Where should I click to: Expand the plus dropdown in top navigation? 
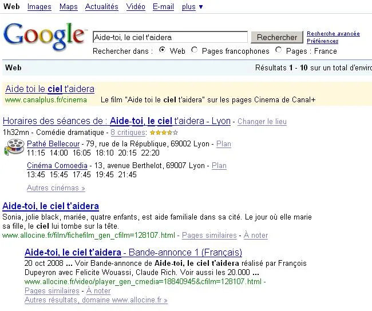pyautogui.click(x=192, y=7)
